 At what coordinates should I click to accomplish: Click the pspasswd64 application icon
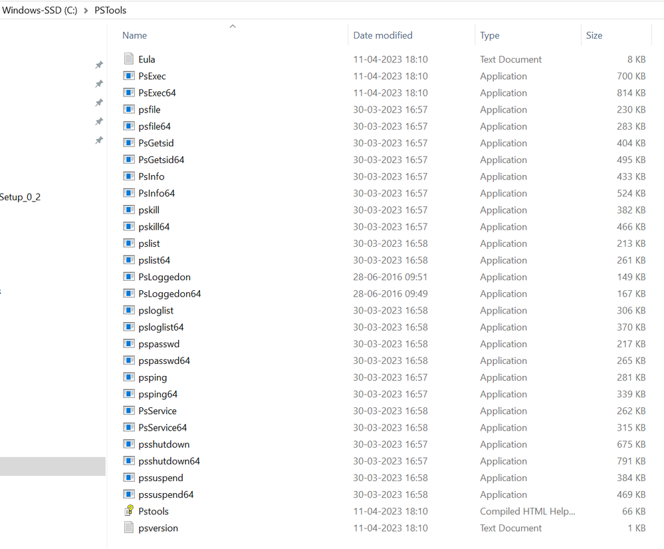(129, 361)
